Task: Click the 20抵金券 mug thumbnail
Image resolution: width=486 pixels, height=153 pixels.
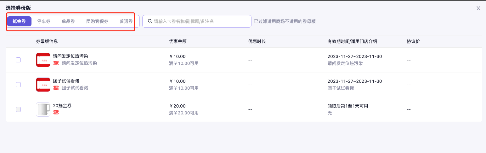Action: point(43,109)
